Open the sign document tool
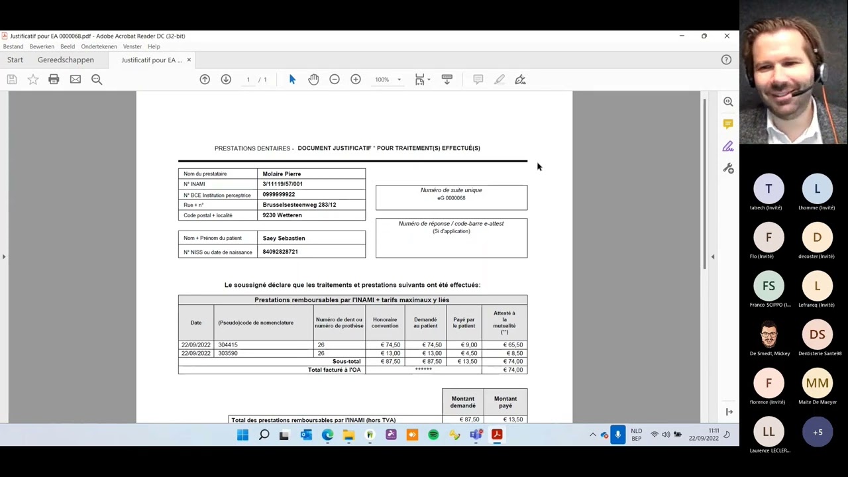848x477 pixels. tap(521, 79)
